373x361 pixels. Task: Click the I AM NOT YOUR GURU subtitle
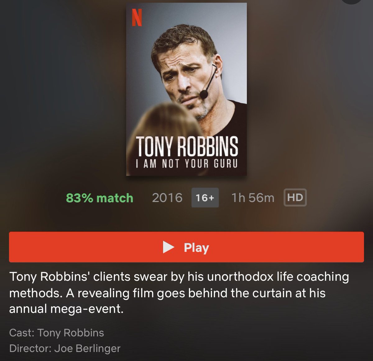click(186, 164)
